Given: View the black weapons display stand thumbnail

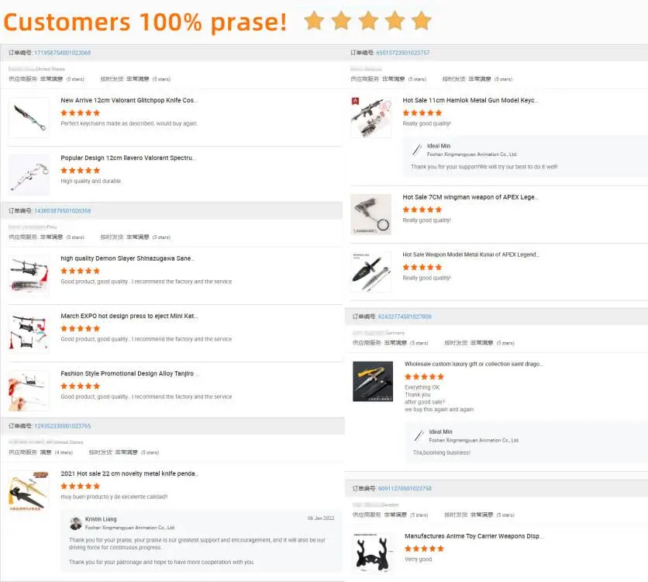Looking at the screenshot, I should (373, 553).
